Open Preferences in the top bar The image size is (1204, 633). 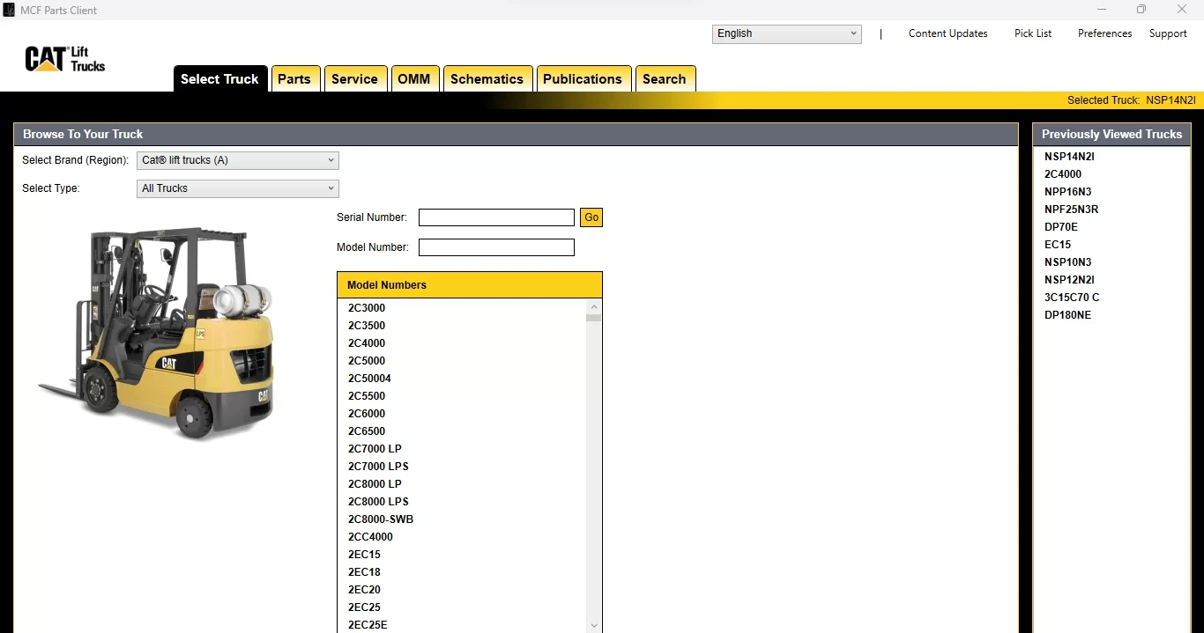(x=1104, y=33)
